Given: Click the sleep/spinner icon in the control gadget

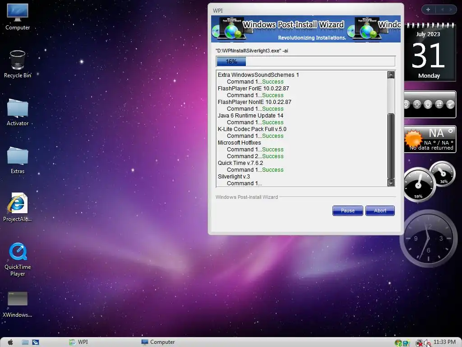Looking at the screenshot, I should click(417, 104).
